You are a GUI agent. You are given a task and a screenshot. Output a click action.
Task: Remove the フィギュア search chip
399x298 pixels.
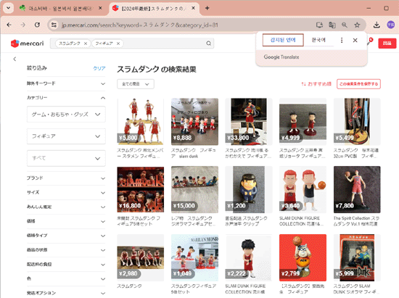coord(118,44)
